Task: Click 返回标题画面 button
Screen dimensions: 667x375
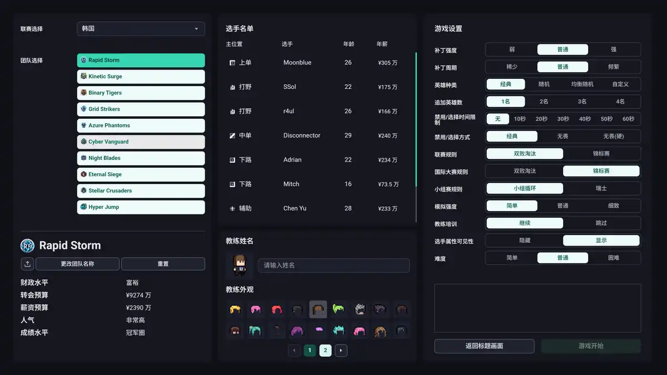Action: click(x=484, y=346)
